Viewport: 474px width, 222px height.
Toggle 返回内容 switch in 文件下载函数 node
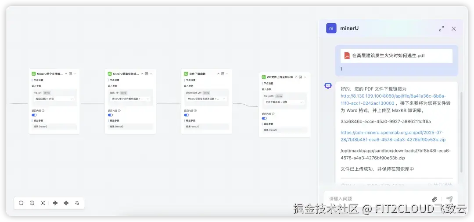pos(187,115)
